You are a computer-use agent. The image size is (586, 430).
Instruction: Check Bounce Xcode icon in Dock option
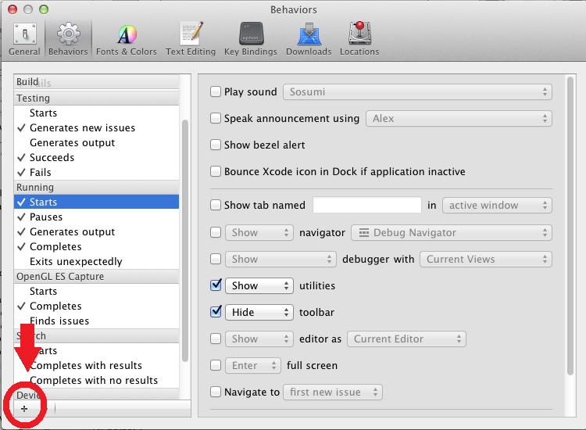[x=216, y=171]
